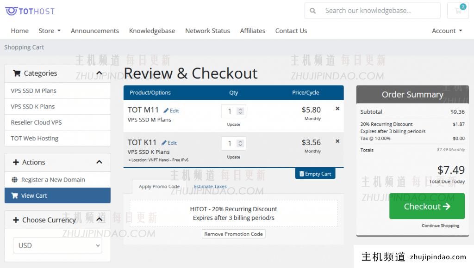Edit the TOT K11 product configuration
474x268 pixels.
tap(169, 143)
